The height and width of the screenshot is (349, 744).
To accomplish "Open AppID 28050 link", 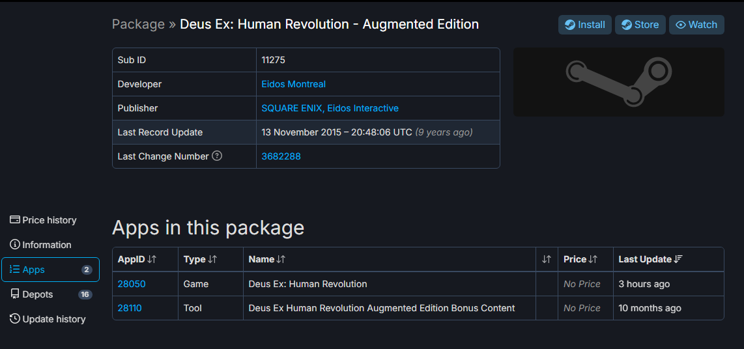I will [132, 284].
